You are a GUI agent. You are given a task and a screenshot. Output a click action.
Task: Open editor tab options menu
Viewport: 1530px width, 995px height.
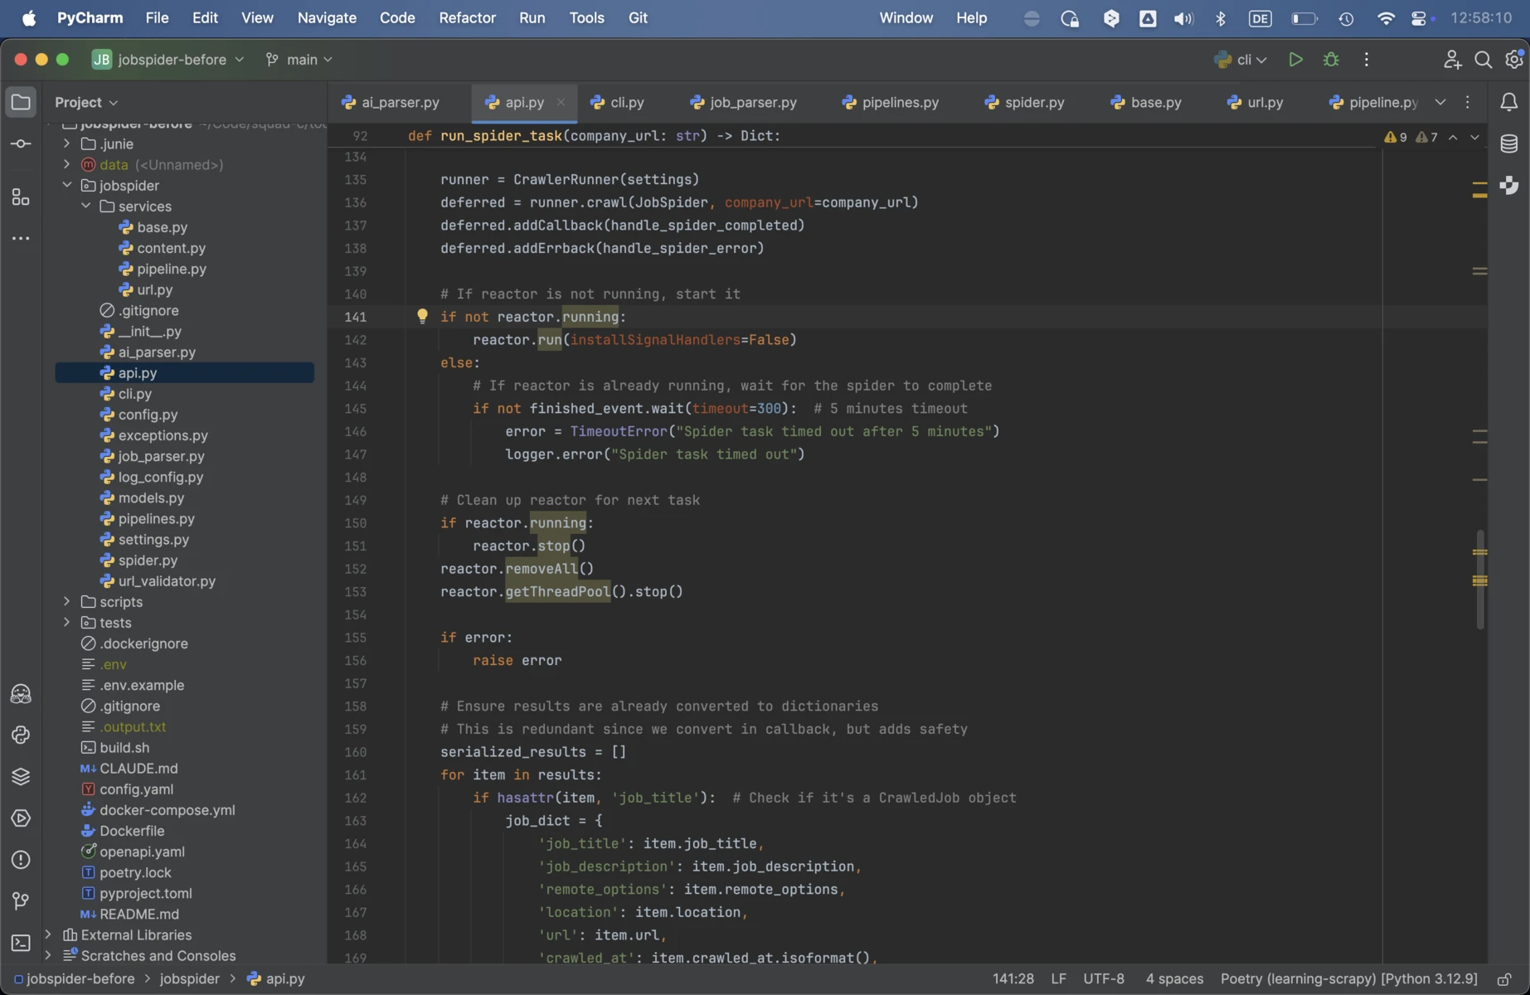pyautogui.click(x=1468, y=102)
